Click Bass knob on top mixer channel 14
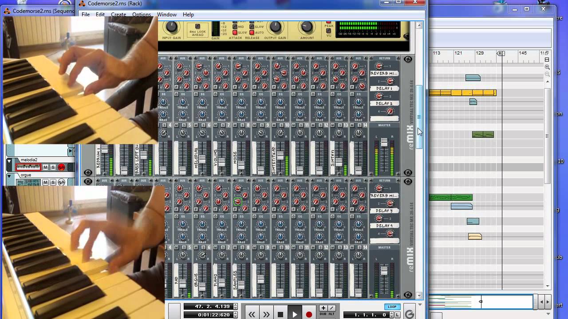The image size is (568, 319). (358, 114)
